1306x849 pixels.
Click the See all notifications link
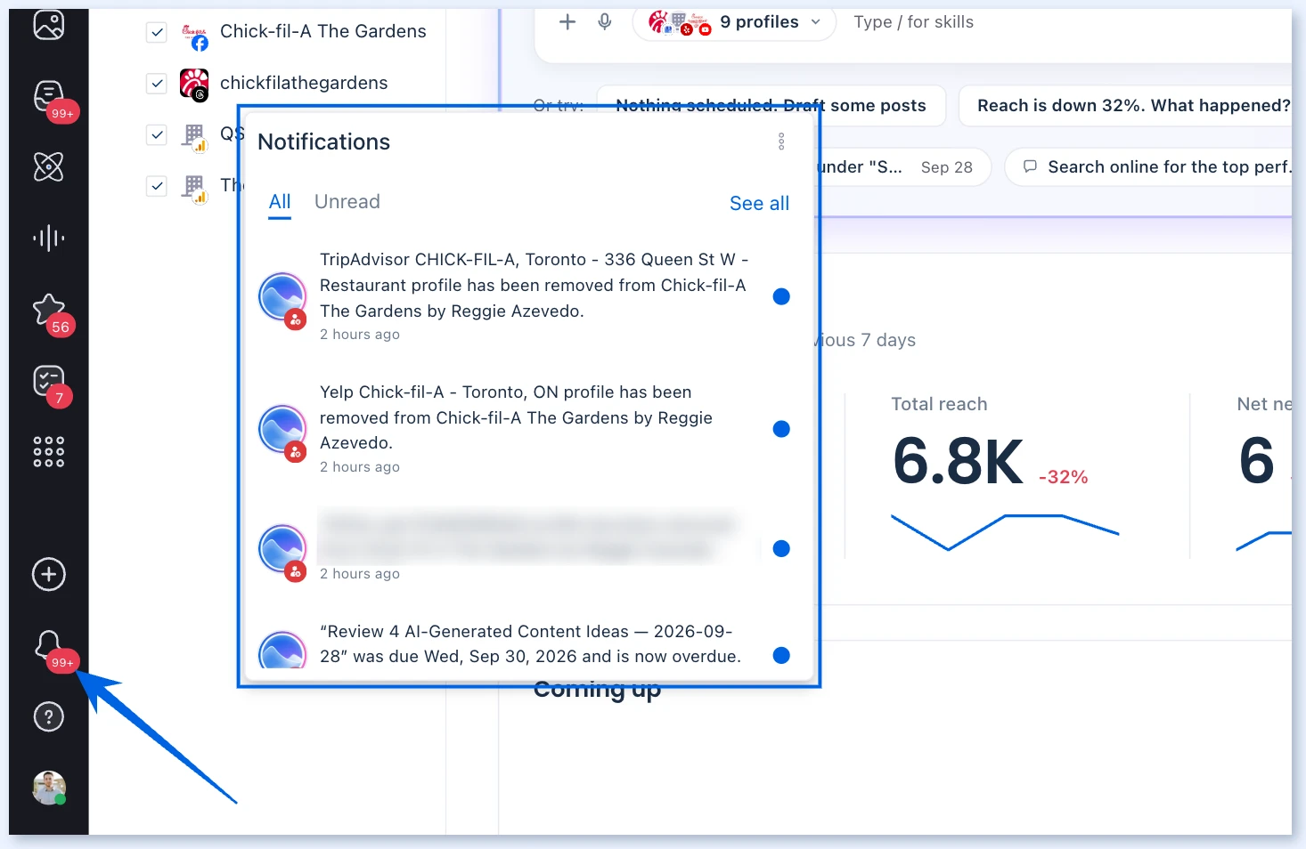[x=759, y=204]
